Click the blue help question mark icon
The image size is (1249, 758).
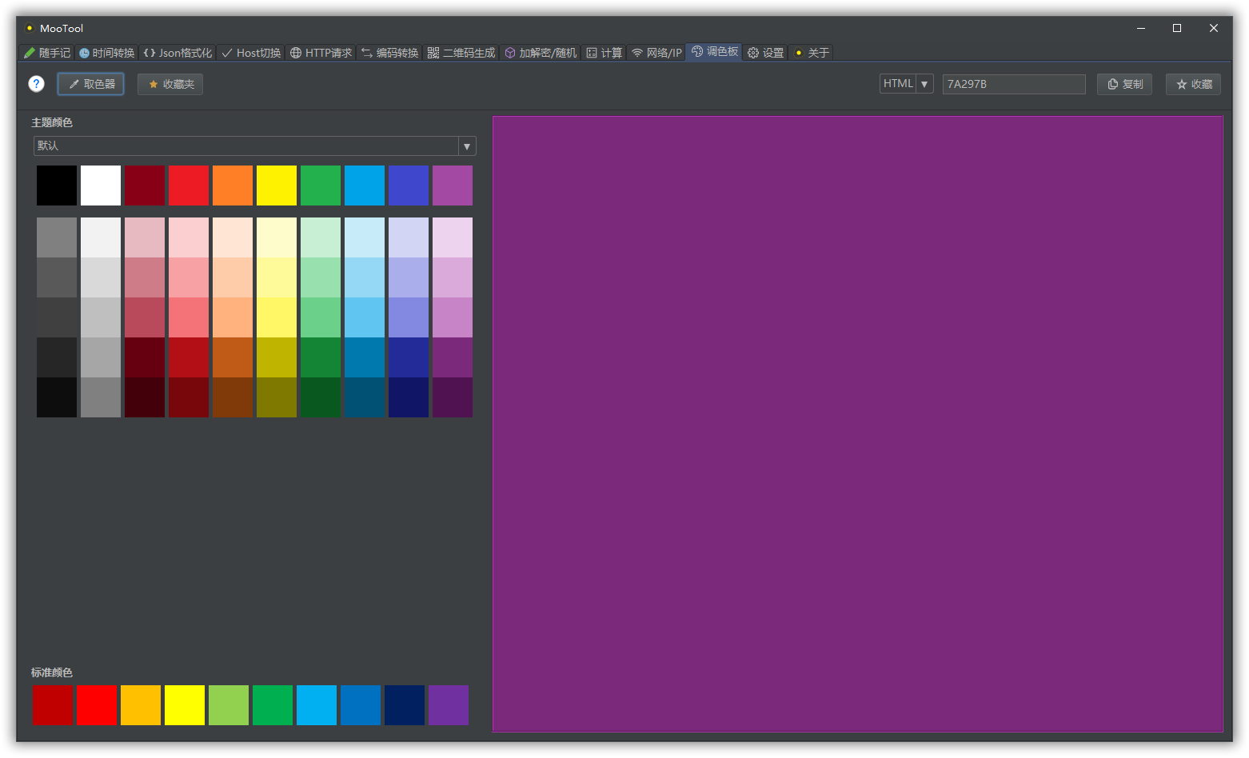(x=36, y=84)
